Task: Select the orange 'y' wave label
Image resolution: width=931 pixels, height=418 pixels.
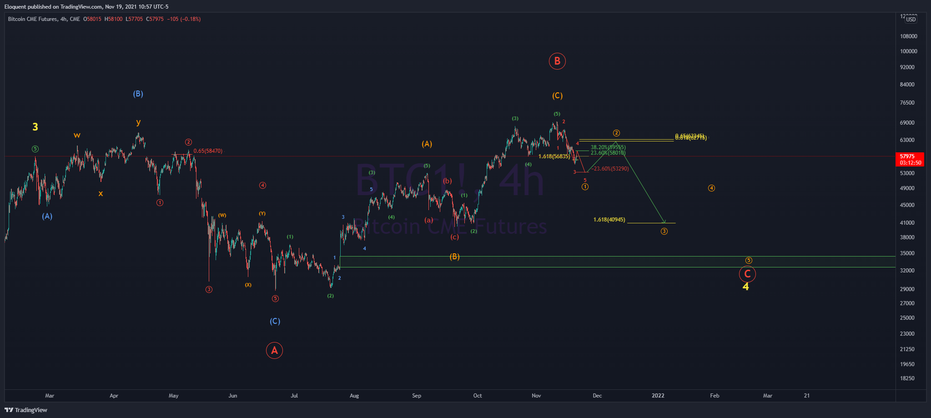Action: point(138,122)
